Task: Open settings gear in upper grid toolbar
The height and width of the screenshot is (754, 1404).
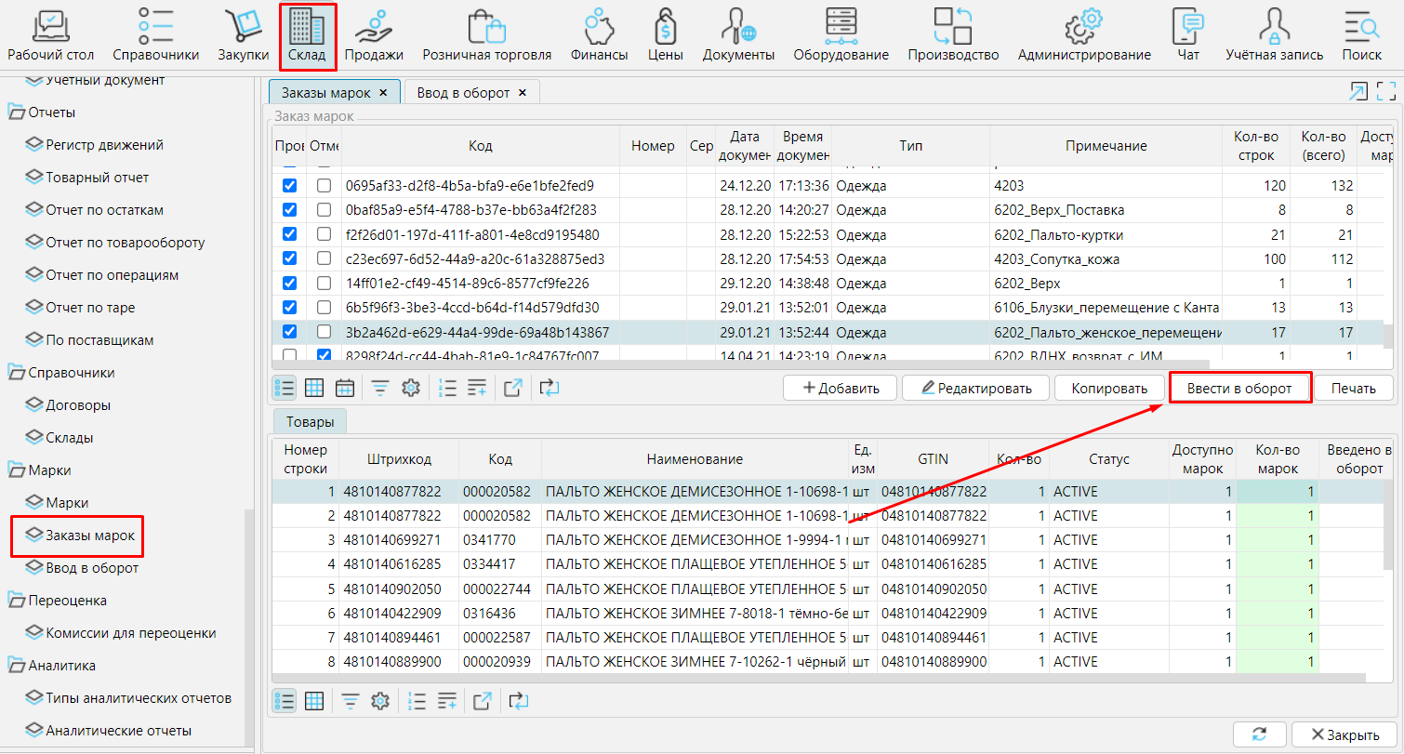Action: [410, 389]
